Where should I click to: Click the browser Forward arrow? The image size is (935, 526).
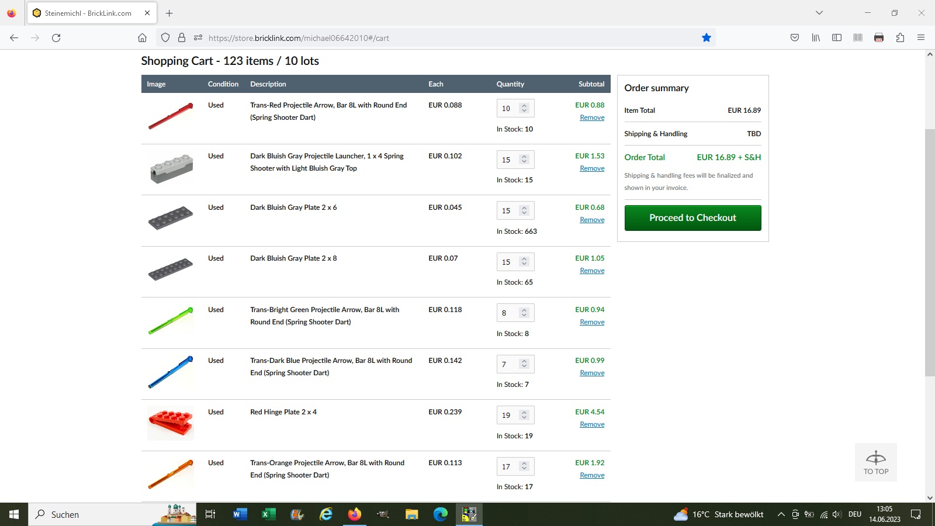(35, 38)
